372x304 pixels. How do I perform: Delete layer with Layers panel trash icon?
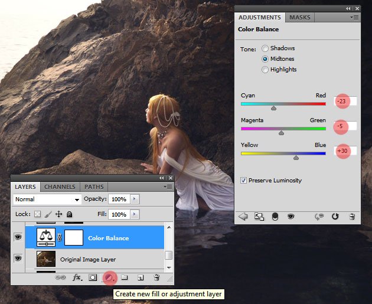click(156, 277)
